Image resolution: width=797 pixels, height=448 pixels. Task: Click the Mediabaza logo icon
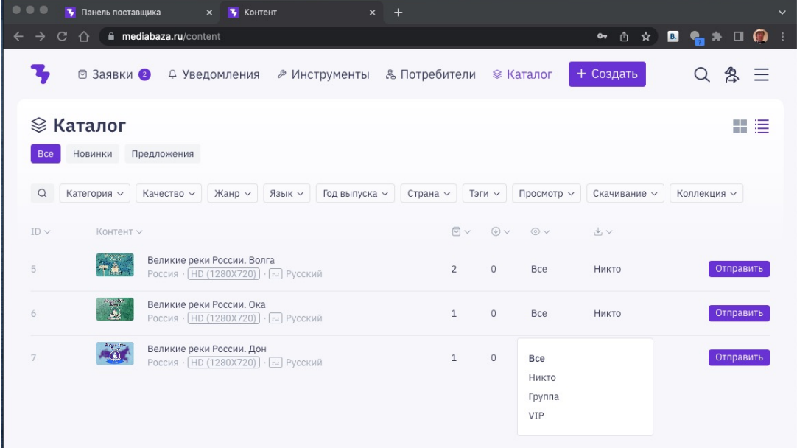(40, 74)
